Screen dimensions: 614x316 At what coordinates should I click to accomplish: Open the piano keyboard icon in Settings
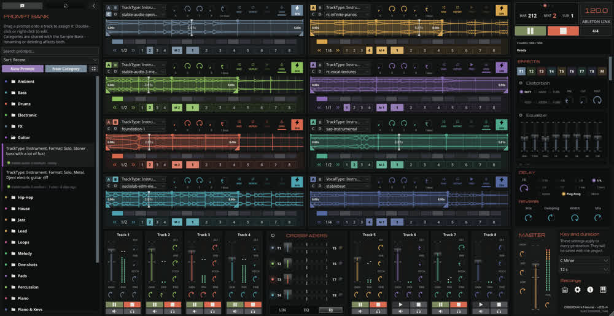coord(603,290)
